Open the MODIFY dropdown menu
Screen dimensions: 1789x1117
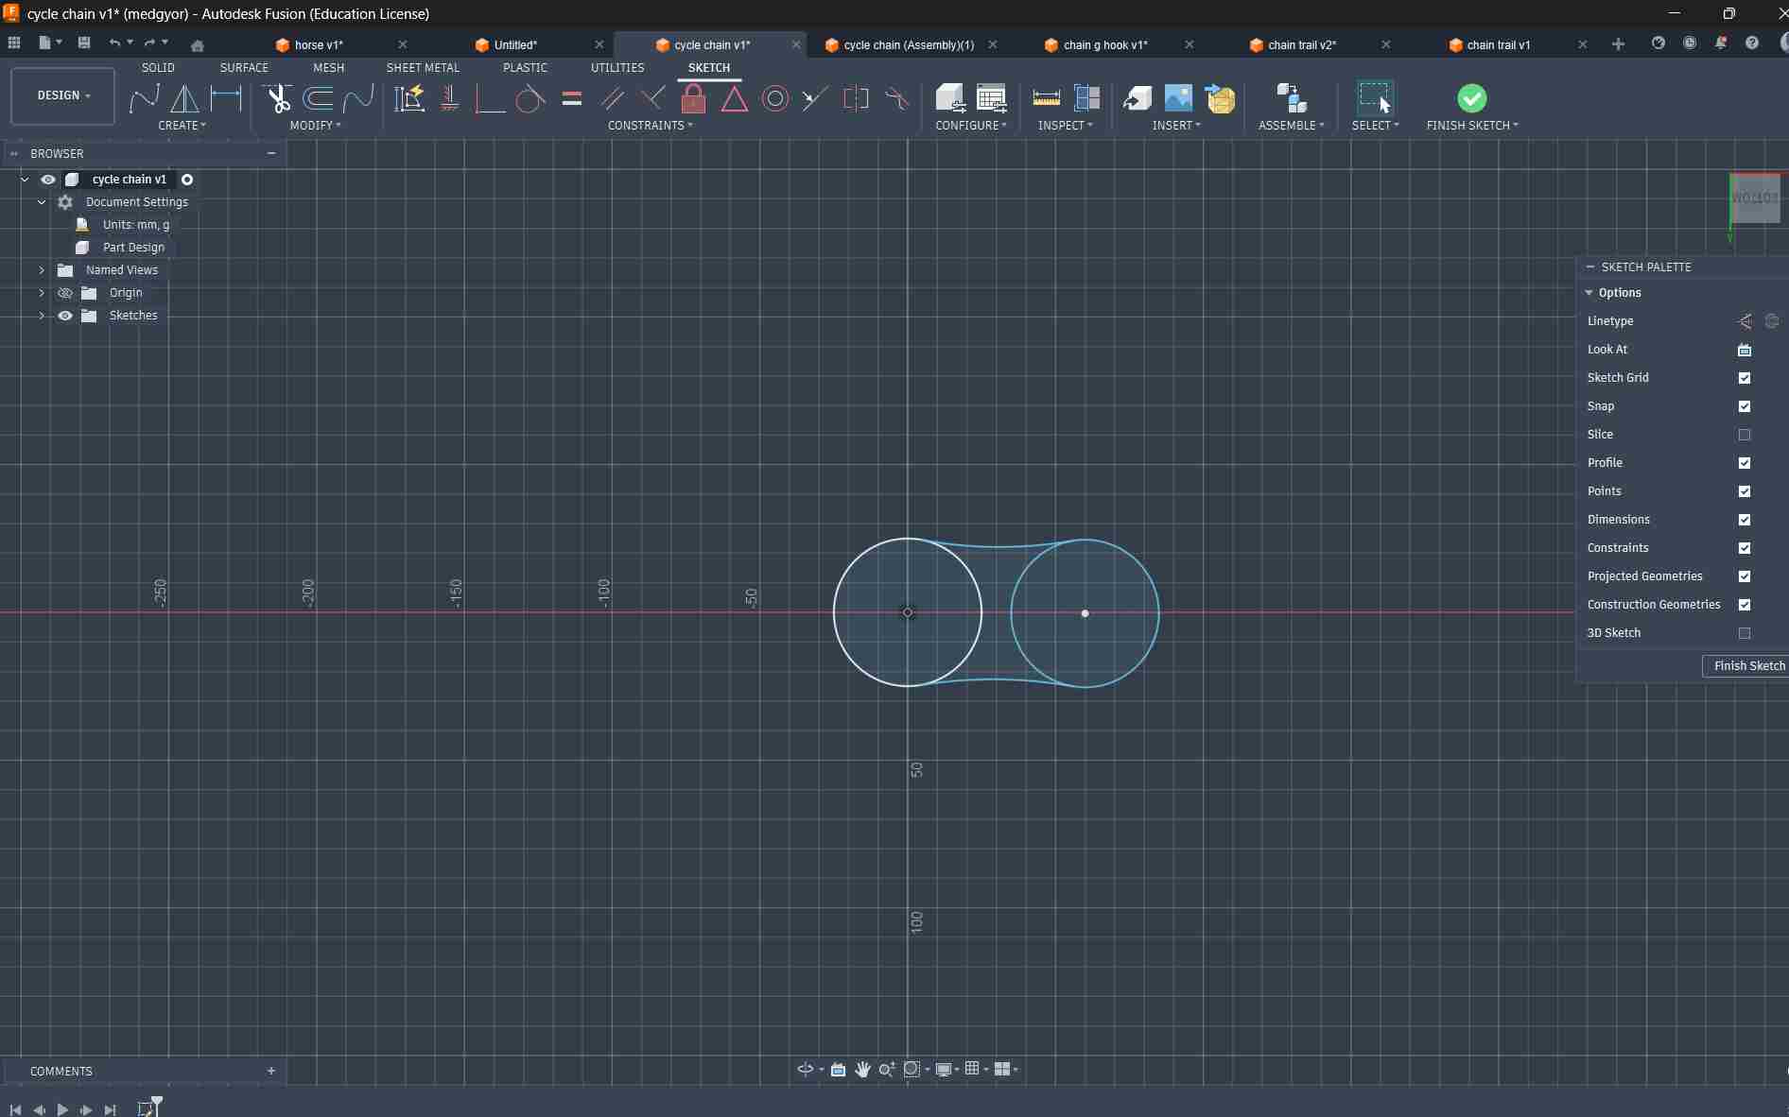(x=316, y=126)
